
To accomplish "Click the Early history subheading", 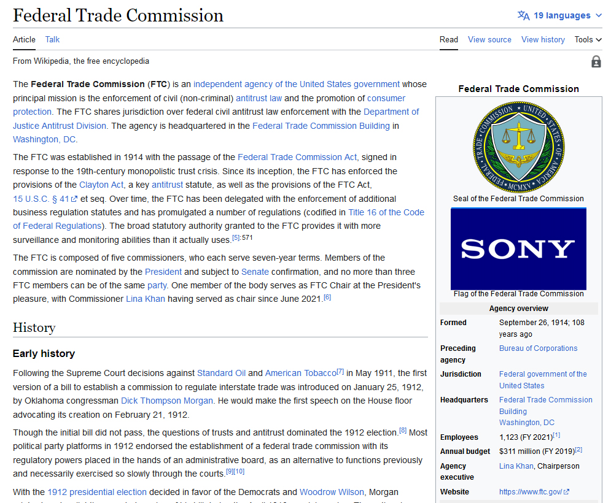I will [x=44, y=353].
